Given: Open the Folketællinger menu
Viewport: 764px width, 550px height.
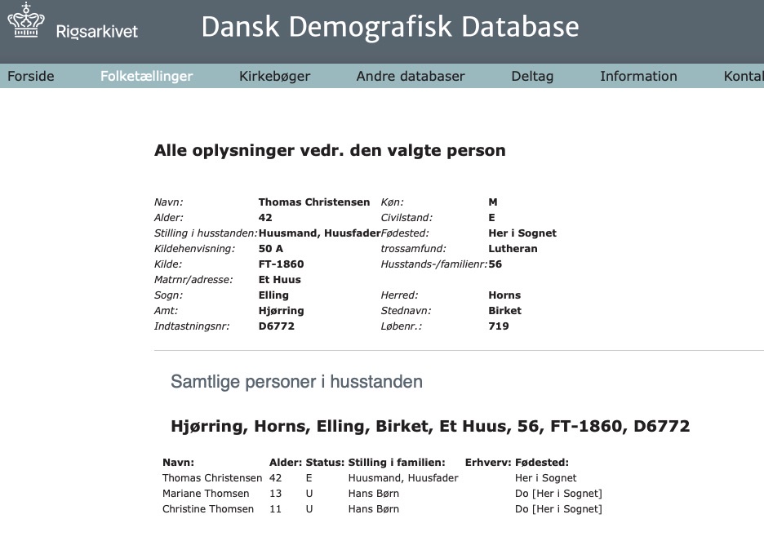Looking at the screenshot, I should point(147,77).
